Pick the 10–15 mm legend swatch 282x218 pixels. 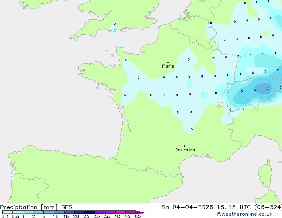point(59,212)
